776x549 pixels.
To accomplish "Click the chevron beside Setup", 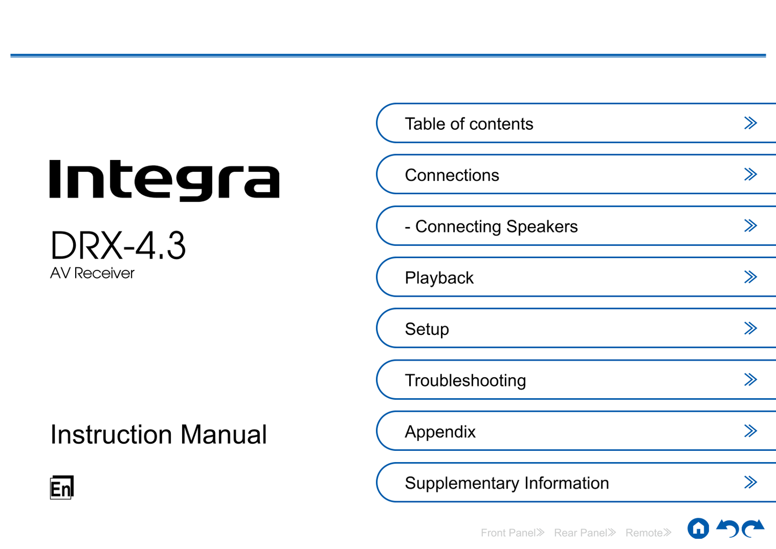I will (750, 328).
